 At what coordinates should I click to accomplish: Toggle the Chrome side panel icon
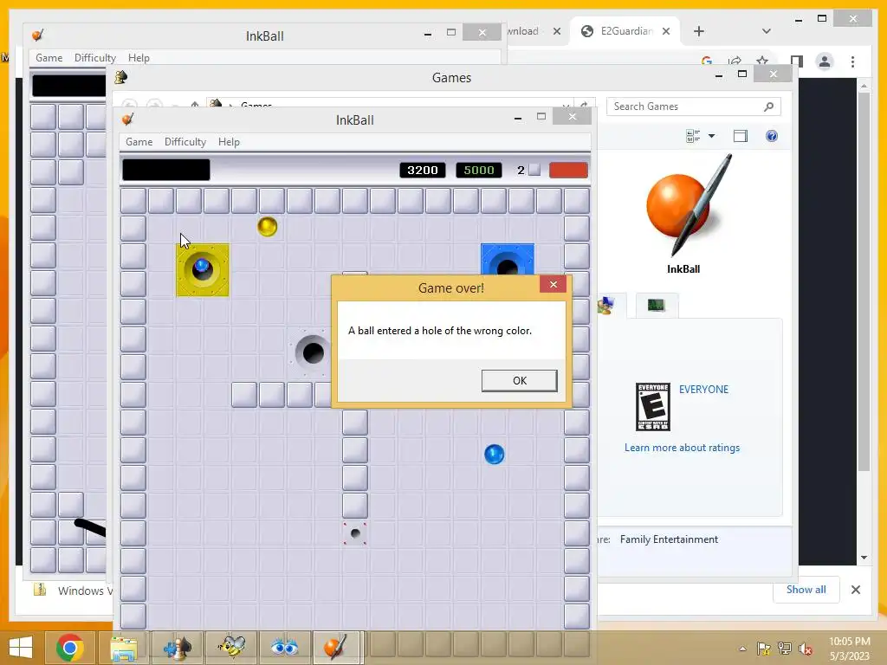click(797, 61)
